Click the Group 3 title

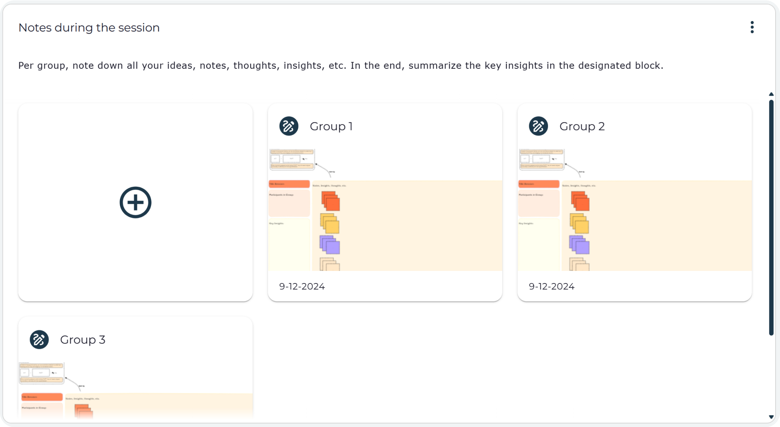click(x=83, y=340)
